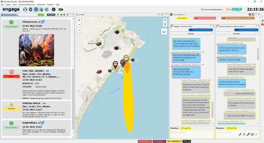Viewport: 264px width, 143px height.
Task: Toggle Risk of Liquefied Gas Tanker Explosion tag
Action: tap(238, 18)
